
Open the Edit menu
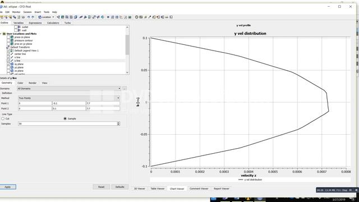point(7,12)
